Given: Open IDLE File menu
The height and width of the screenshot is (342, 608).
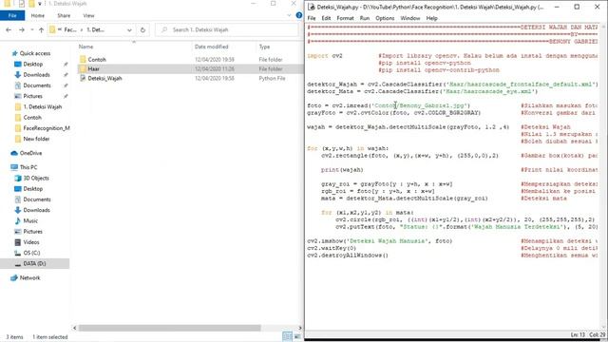Looking at the screenshot, I should point(312,18).
